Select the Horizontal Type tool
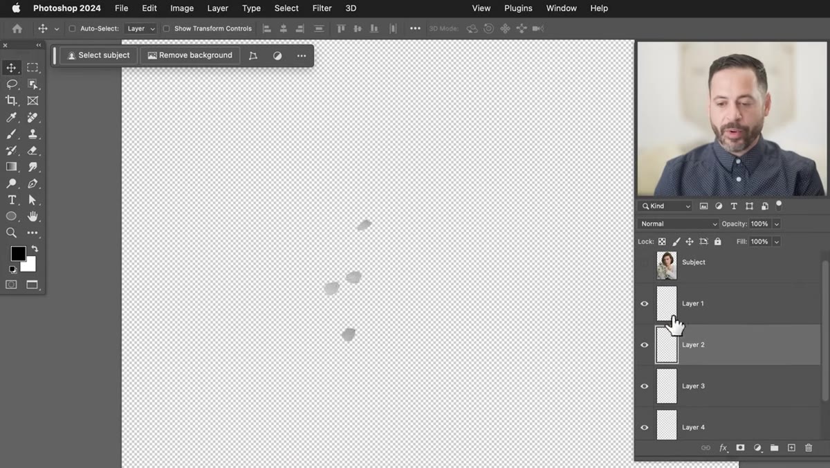Screen dimensions: 830x468 (x=12, y=200)
